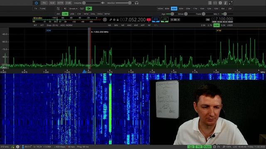This screenshot has height=149, width=266.
Task: Click the green headphones status button
Action: click(x=191, y=147)
